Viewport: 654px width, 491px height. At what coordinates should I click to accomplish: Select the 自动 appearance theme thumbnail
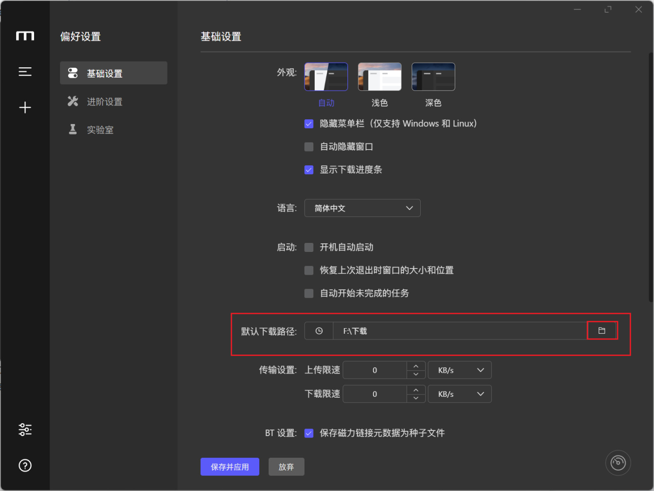[326, 77]
